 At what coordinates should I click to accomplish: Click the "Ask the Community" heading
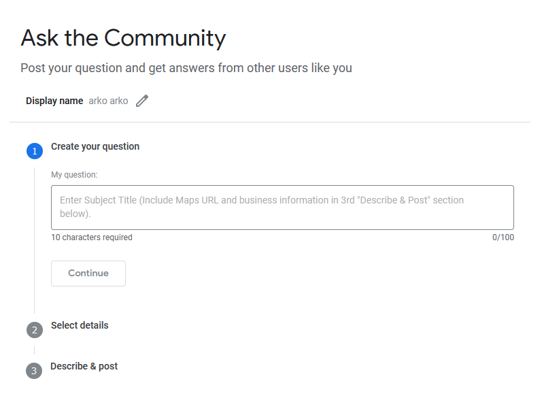coord(123,38)
